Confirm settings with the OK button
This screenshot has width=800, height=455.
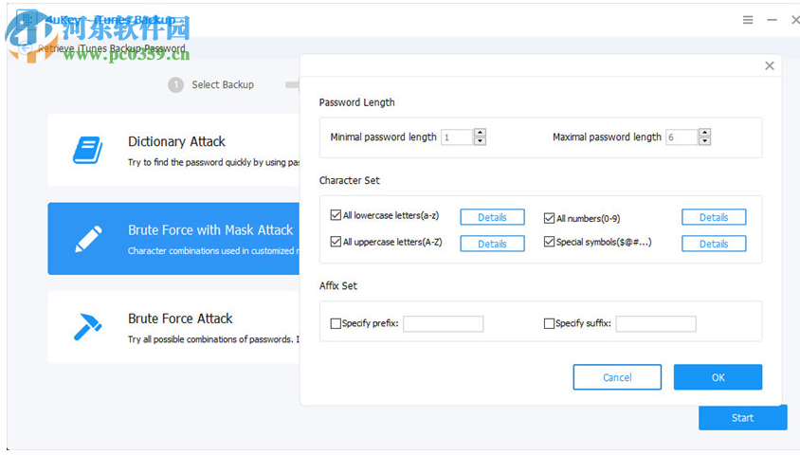point(718,377)
